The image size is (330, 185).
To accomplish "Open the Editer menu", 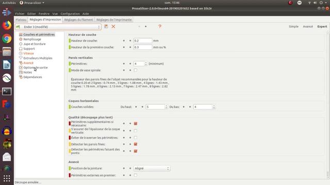I will point(31,14).
